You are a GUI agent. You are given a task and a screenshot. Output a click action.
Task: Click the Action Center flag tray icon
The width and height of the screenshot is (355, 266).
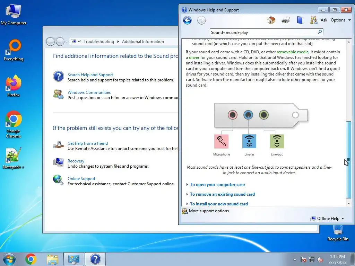click(303, 259)
